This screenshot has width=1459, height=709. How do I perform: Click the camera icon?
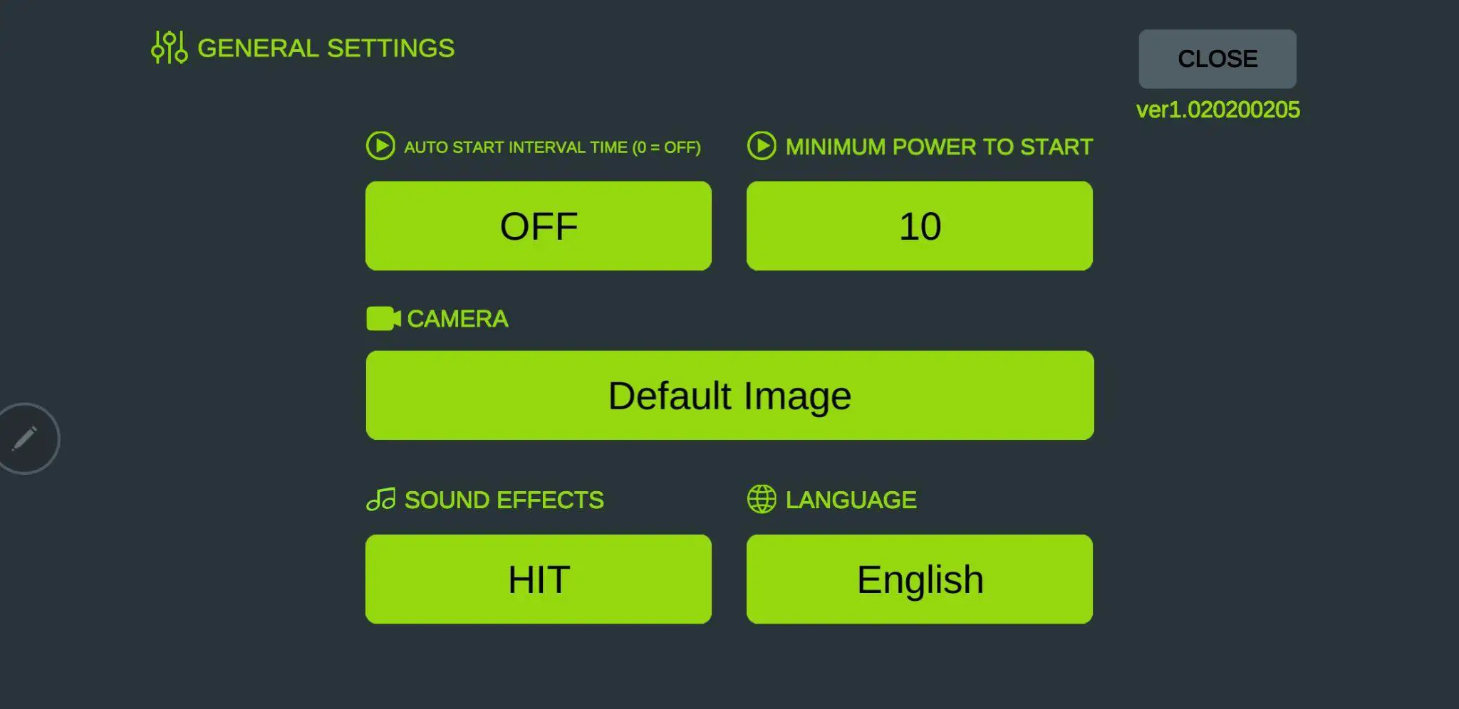pos(383,319)
